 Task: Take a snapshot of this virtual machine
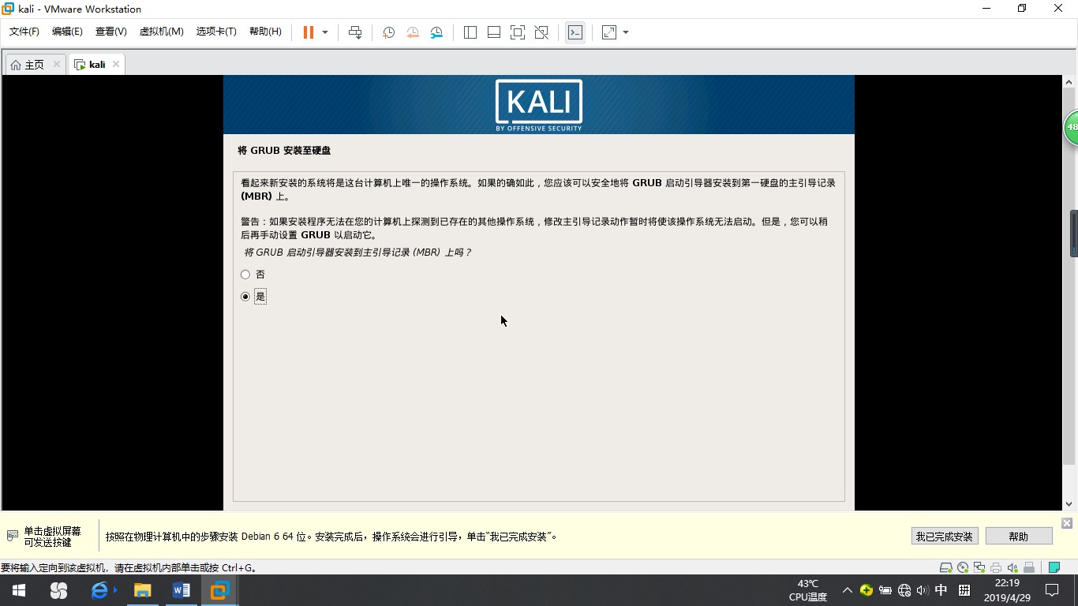(388, 32)
